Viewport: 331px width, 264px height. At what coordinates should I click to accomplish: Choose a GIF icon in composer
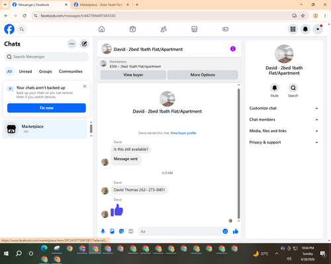(x=131, y=232)
